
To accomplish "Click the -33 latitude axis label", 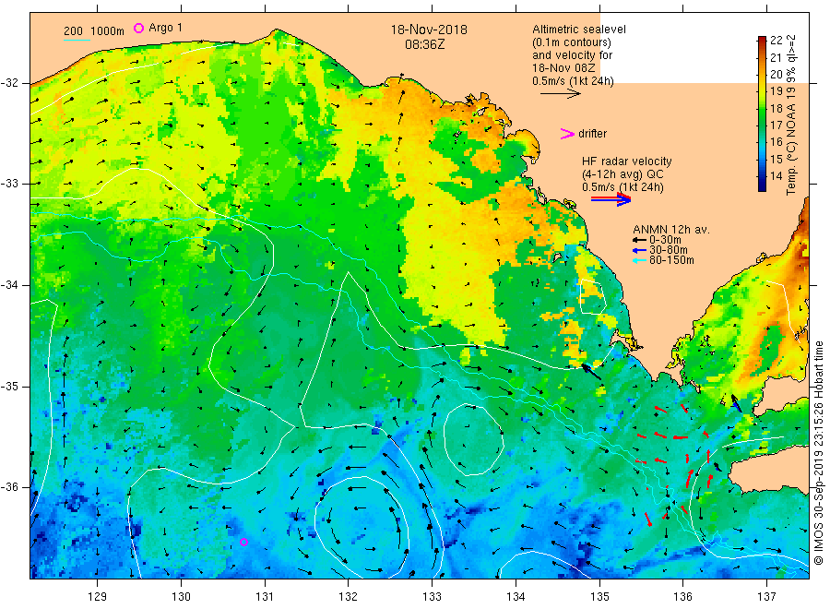I will click(x=9, y=184).
